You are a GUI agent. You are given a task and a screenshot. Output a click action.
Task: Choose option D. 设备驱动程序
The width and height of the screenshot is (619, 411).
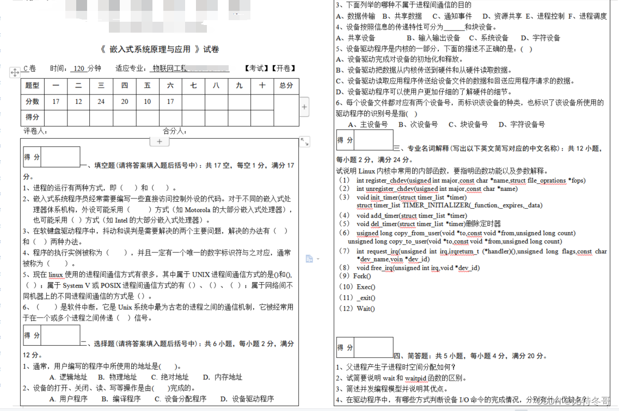point(247,399)
